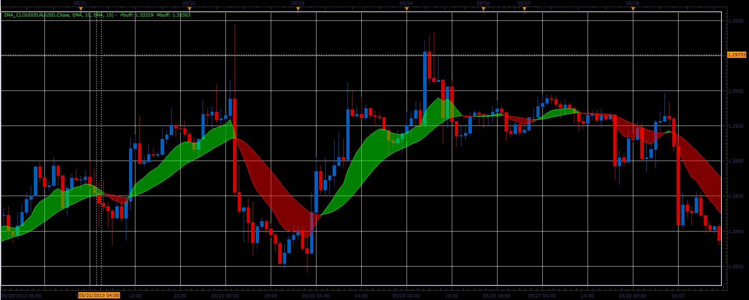Click the 1.2850 price axis label

point(736,231)
